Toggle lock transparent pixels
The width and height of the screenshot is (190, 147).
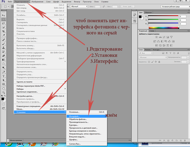point(149,62)
